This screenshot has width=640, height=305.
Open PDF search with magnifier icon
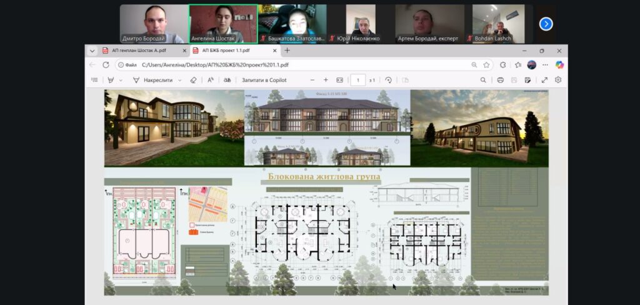click(482, 80)
